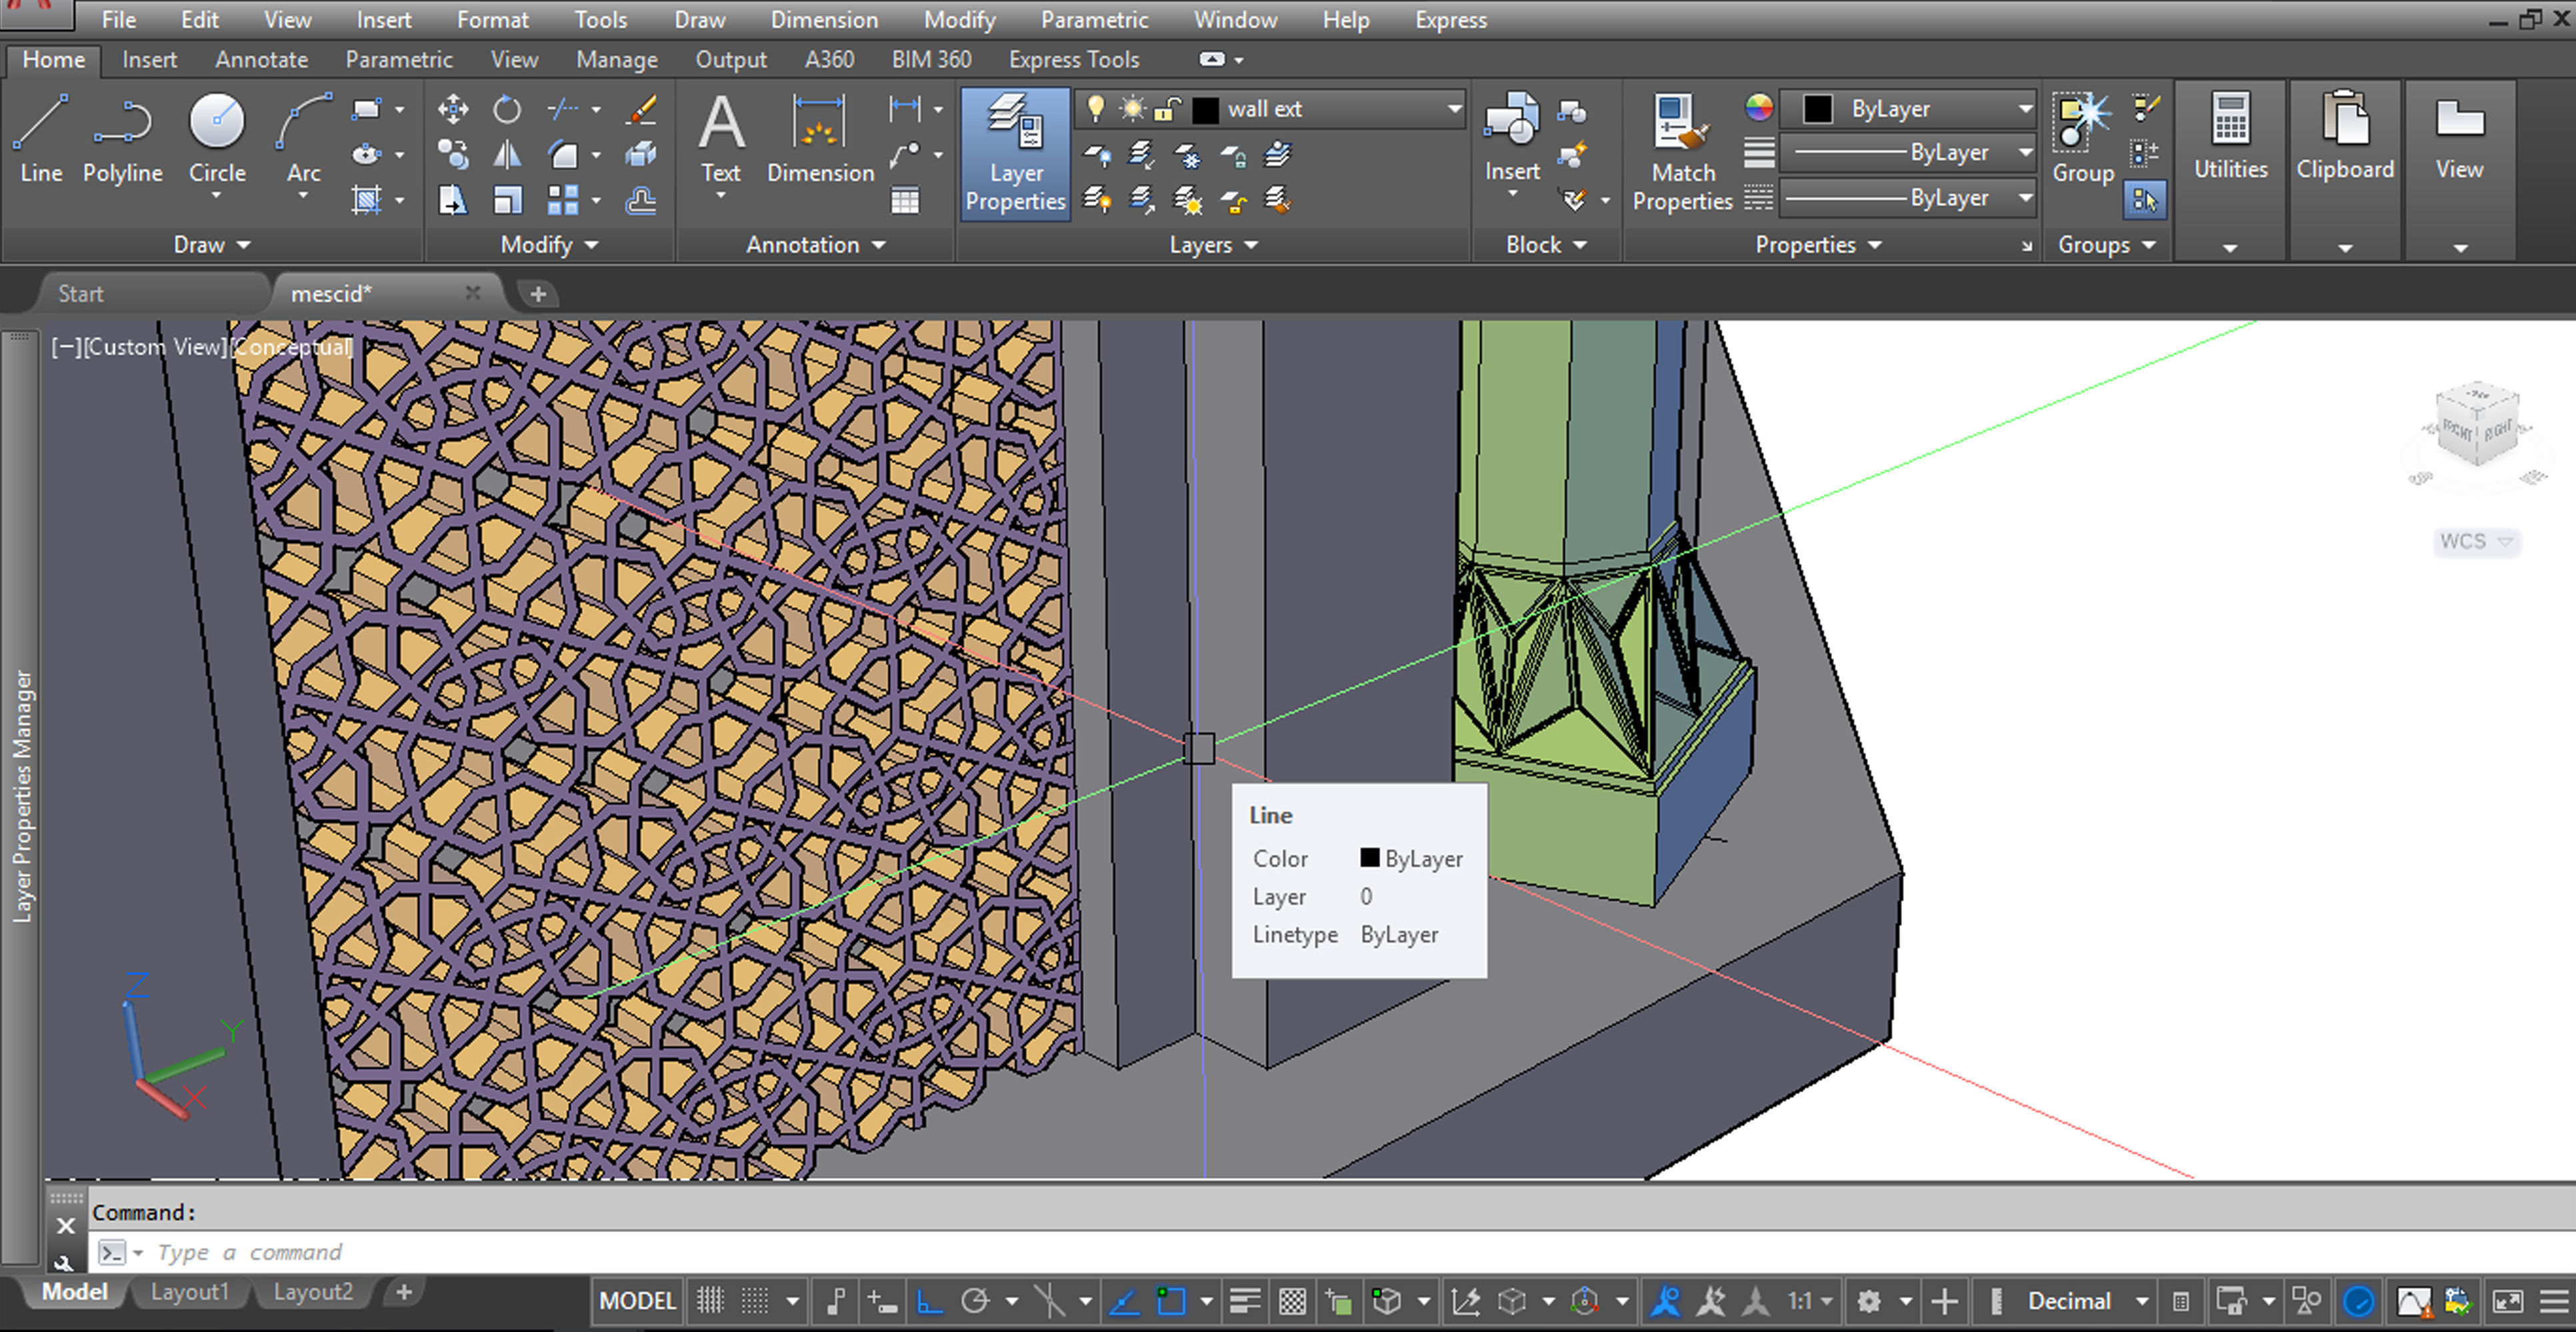This screenshot has height=1332, width=2576.
Task: Expand the Modify panel
Action: tap(548, 245)
